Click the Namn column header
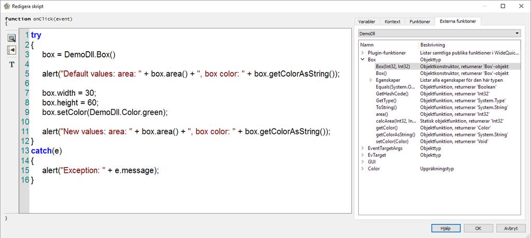The image size is (531, 238). pos(388,44)
